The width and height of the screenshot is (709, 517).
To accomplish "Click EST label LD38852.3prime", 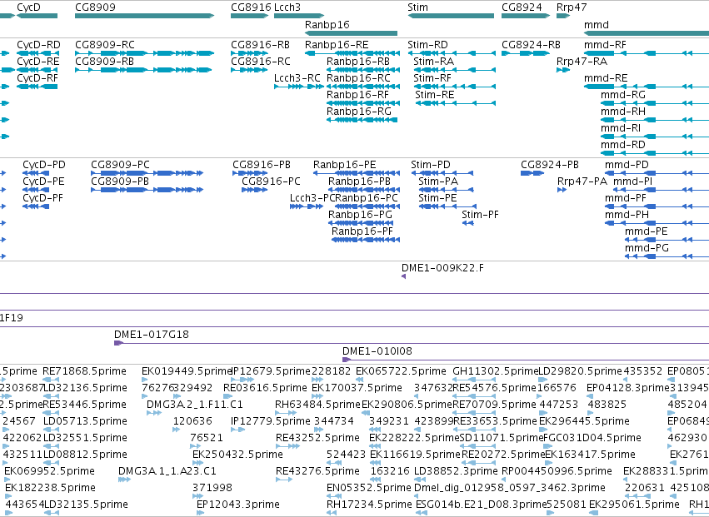I will click(x=456, y=471).
